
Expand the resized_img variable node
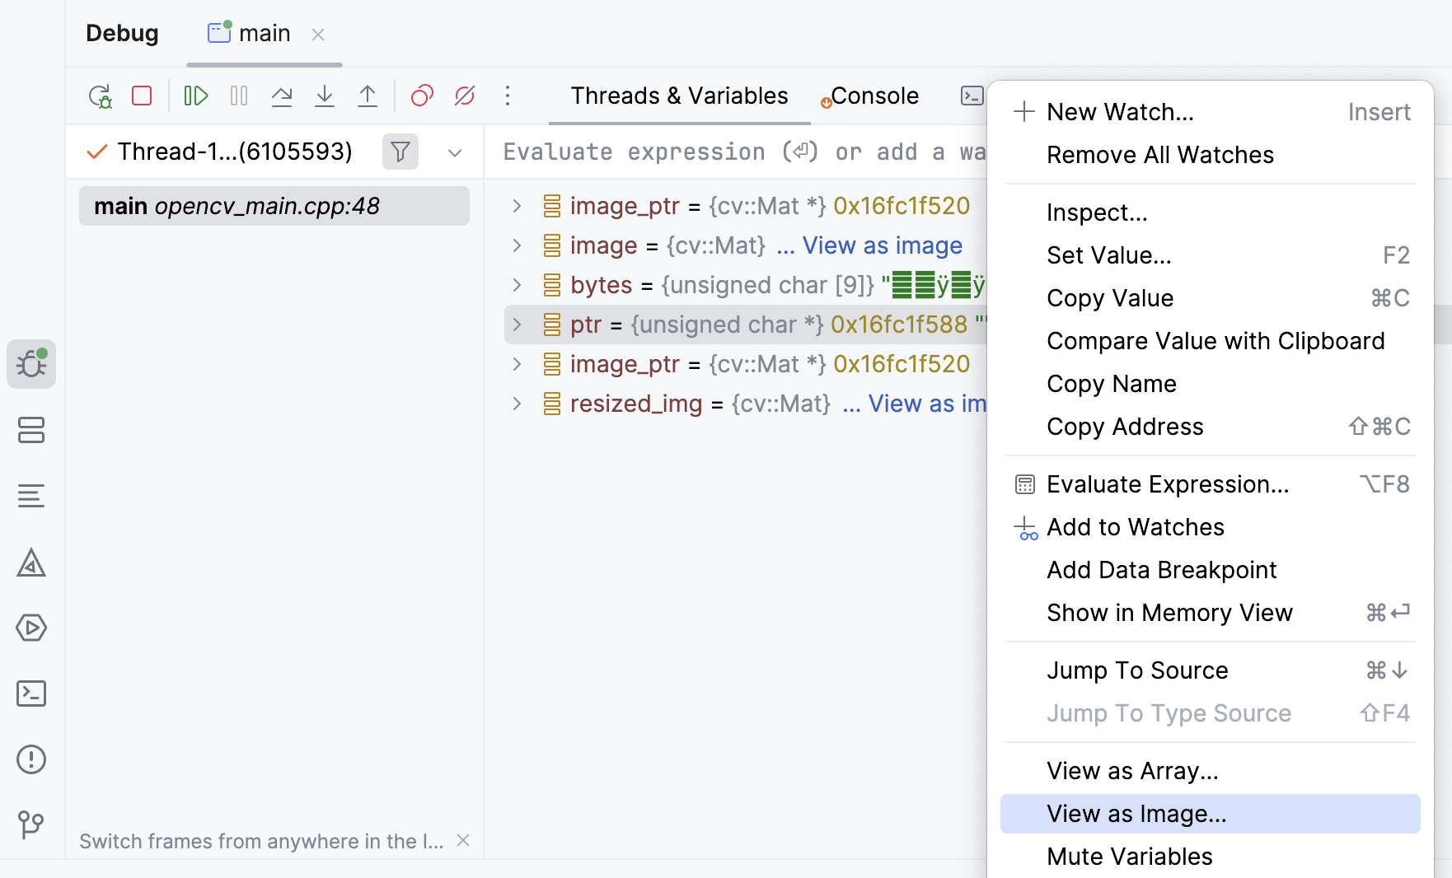(517, 404)
